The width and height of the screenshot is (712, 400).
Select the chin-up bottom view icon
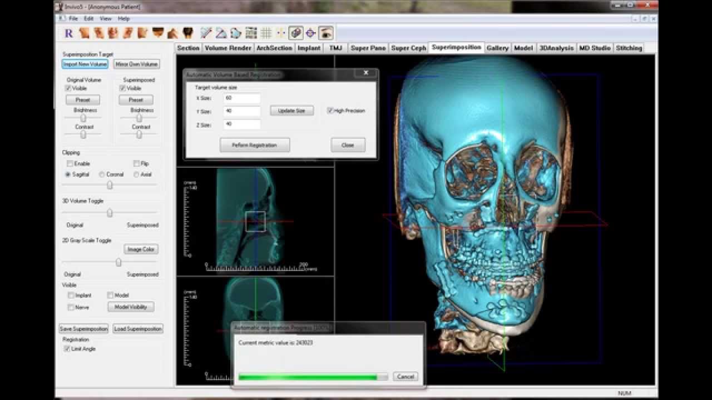point(172,33)
